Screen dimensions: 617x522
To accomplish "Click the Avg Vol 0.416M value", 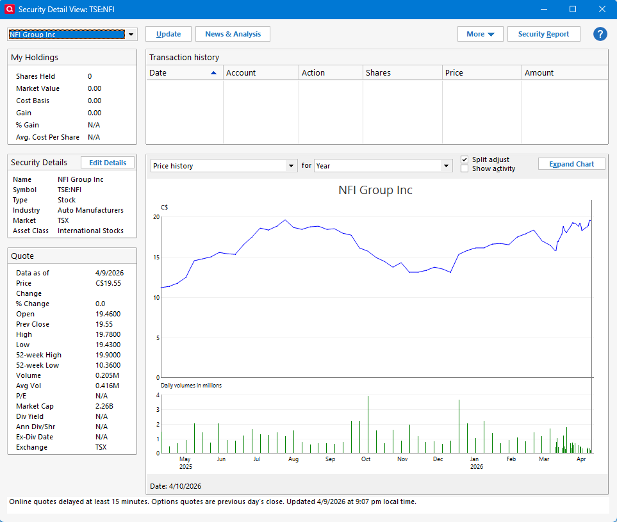I will click(107, 386).
